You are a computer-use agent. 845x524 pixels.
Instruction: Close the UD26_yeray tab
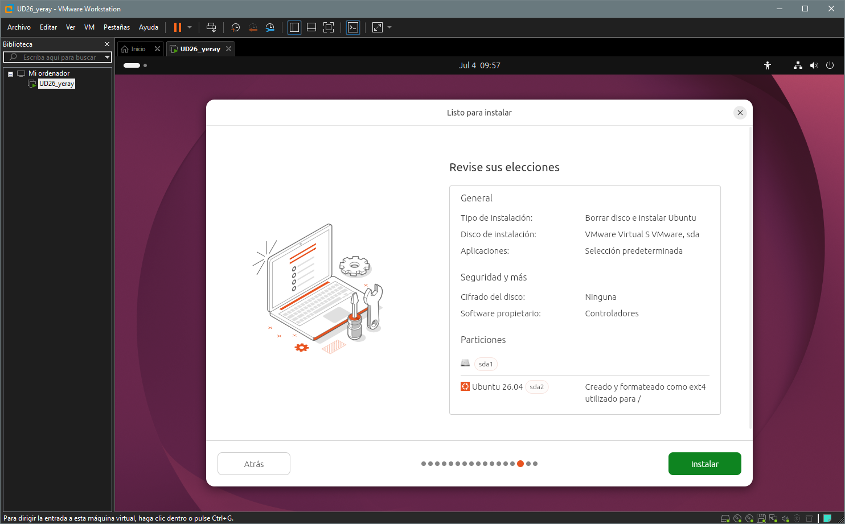pos(228,49)
